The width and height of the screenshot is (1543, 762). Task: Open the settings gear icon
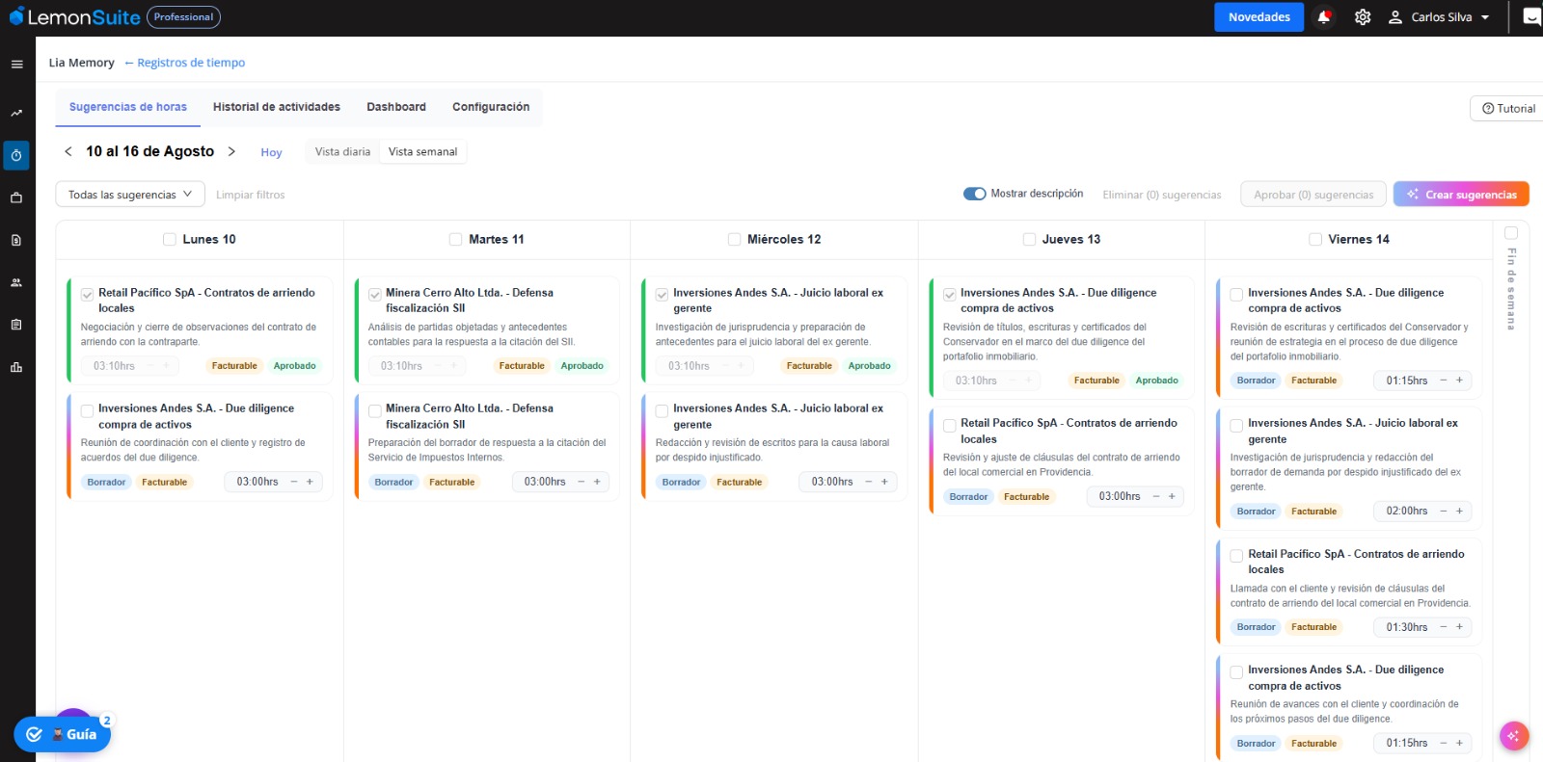coord(1363,17)
